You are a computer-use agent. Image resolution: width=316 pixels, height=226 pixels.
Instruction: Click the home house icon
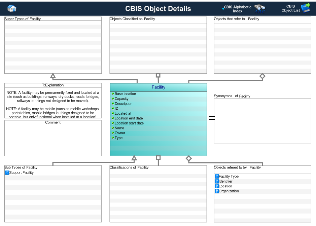coord(12,8)
